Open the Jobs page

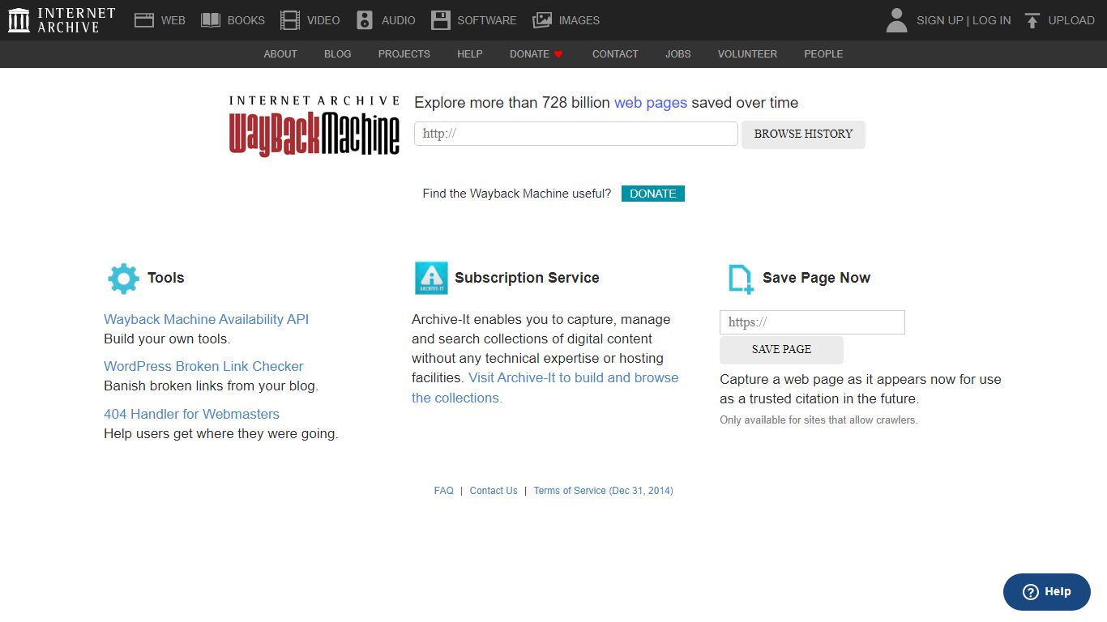678,54
